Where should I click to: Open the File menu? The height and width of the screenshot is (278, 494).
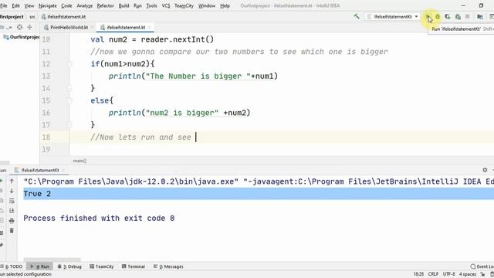4,5
